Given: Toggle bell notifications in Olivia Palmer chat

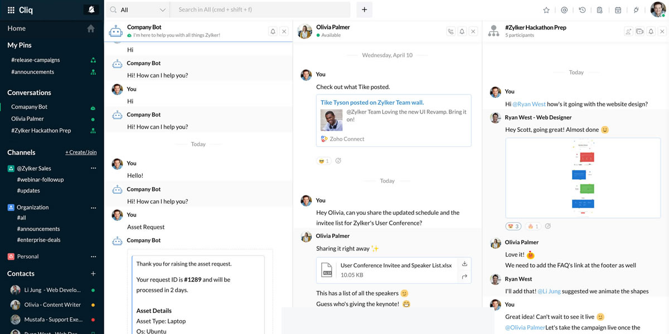Looking at the screenshot, I should [x=462, y=32].
